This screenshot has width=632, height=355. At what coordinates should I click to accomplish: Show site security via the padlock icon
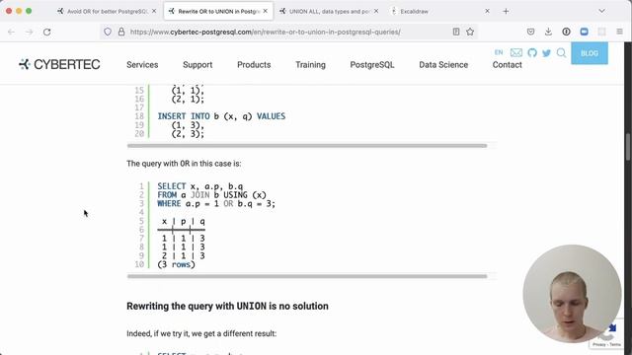point(121,32)
